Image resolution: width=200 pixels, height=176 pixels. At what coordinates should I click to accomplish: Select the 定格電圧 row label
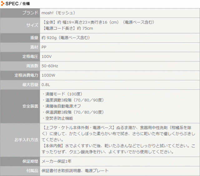point(30,57)
